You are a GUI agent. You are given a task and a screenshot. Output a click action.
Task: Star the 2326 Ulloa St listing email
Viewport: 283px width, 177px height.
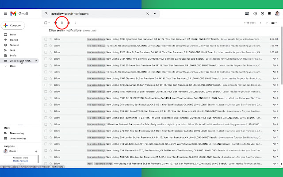click(51, 52)
